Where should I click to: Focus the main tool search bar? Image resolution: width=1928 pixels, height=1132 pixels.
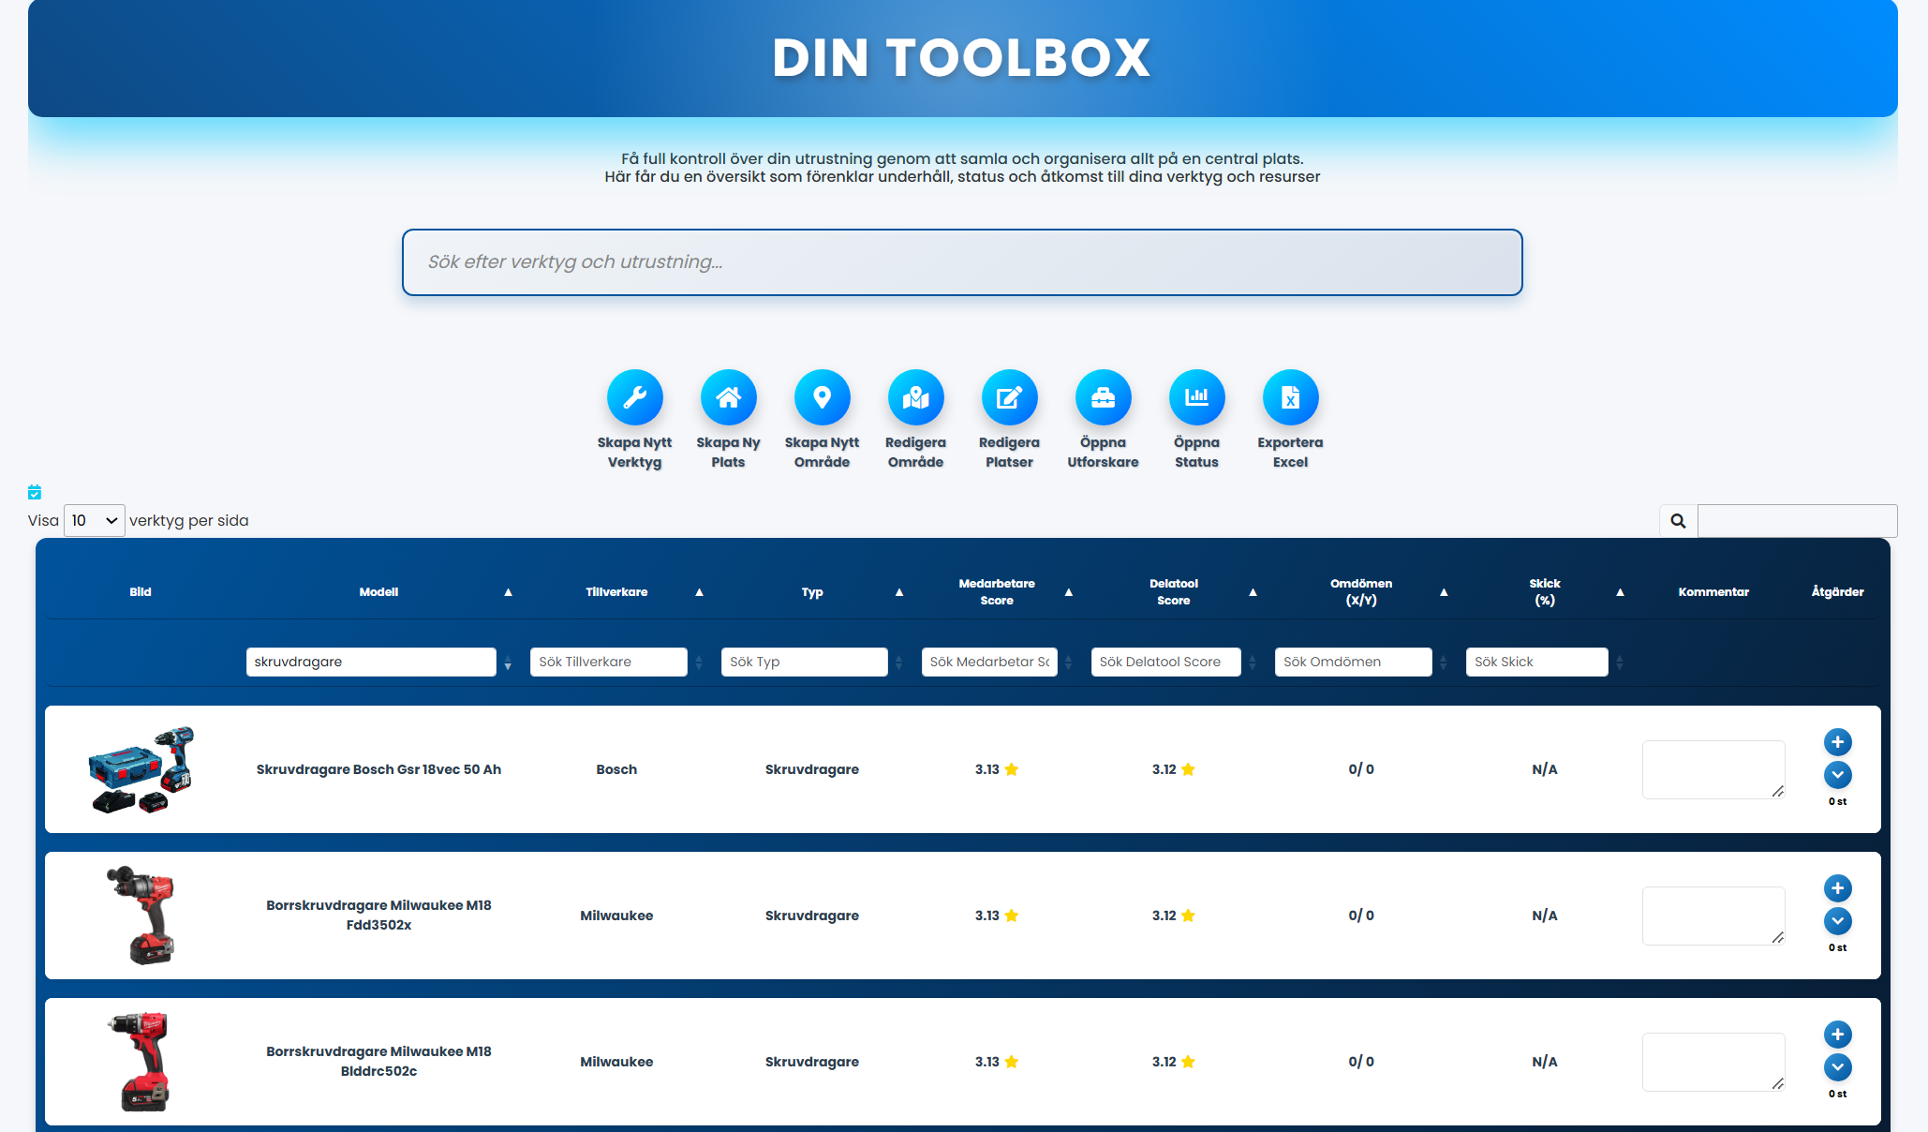tap(962, 262)
